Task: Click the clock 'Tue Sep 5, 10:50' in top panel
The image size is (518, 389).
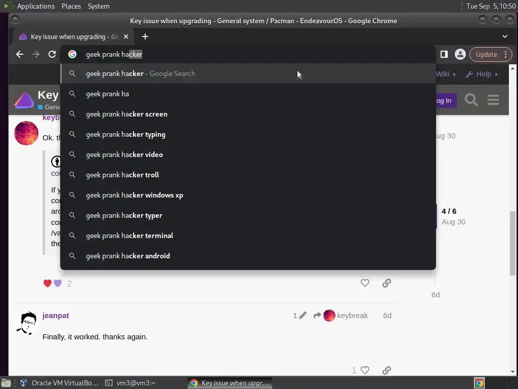Action: (491, 6)
